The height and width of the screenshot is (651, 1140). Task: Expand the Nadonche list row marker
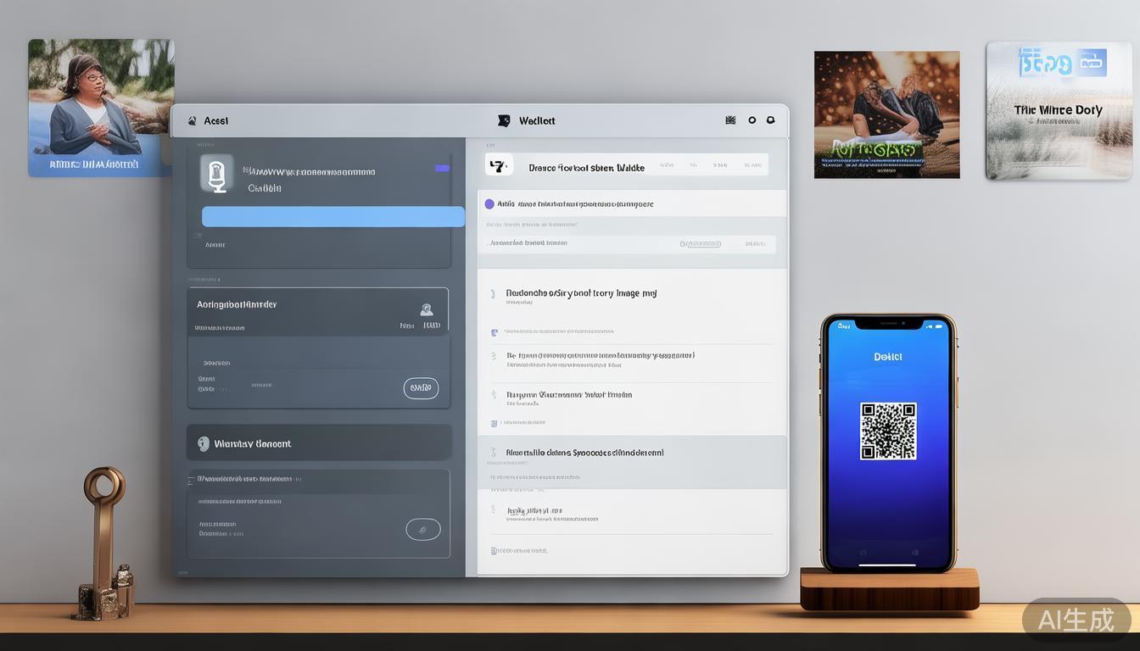point(493,294)
